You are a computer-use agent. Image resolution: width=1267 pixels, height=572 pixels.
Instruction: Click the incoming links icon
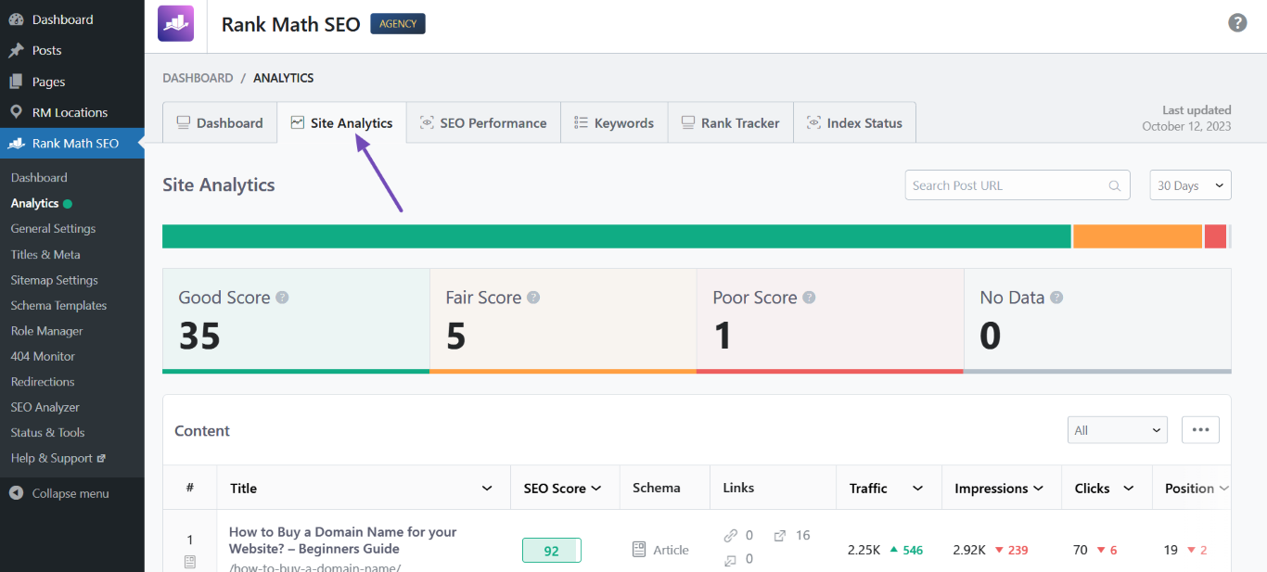[x=731, y=559]
